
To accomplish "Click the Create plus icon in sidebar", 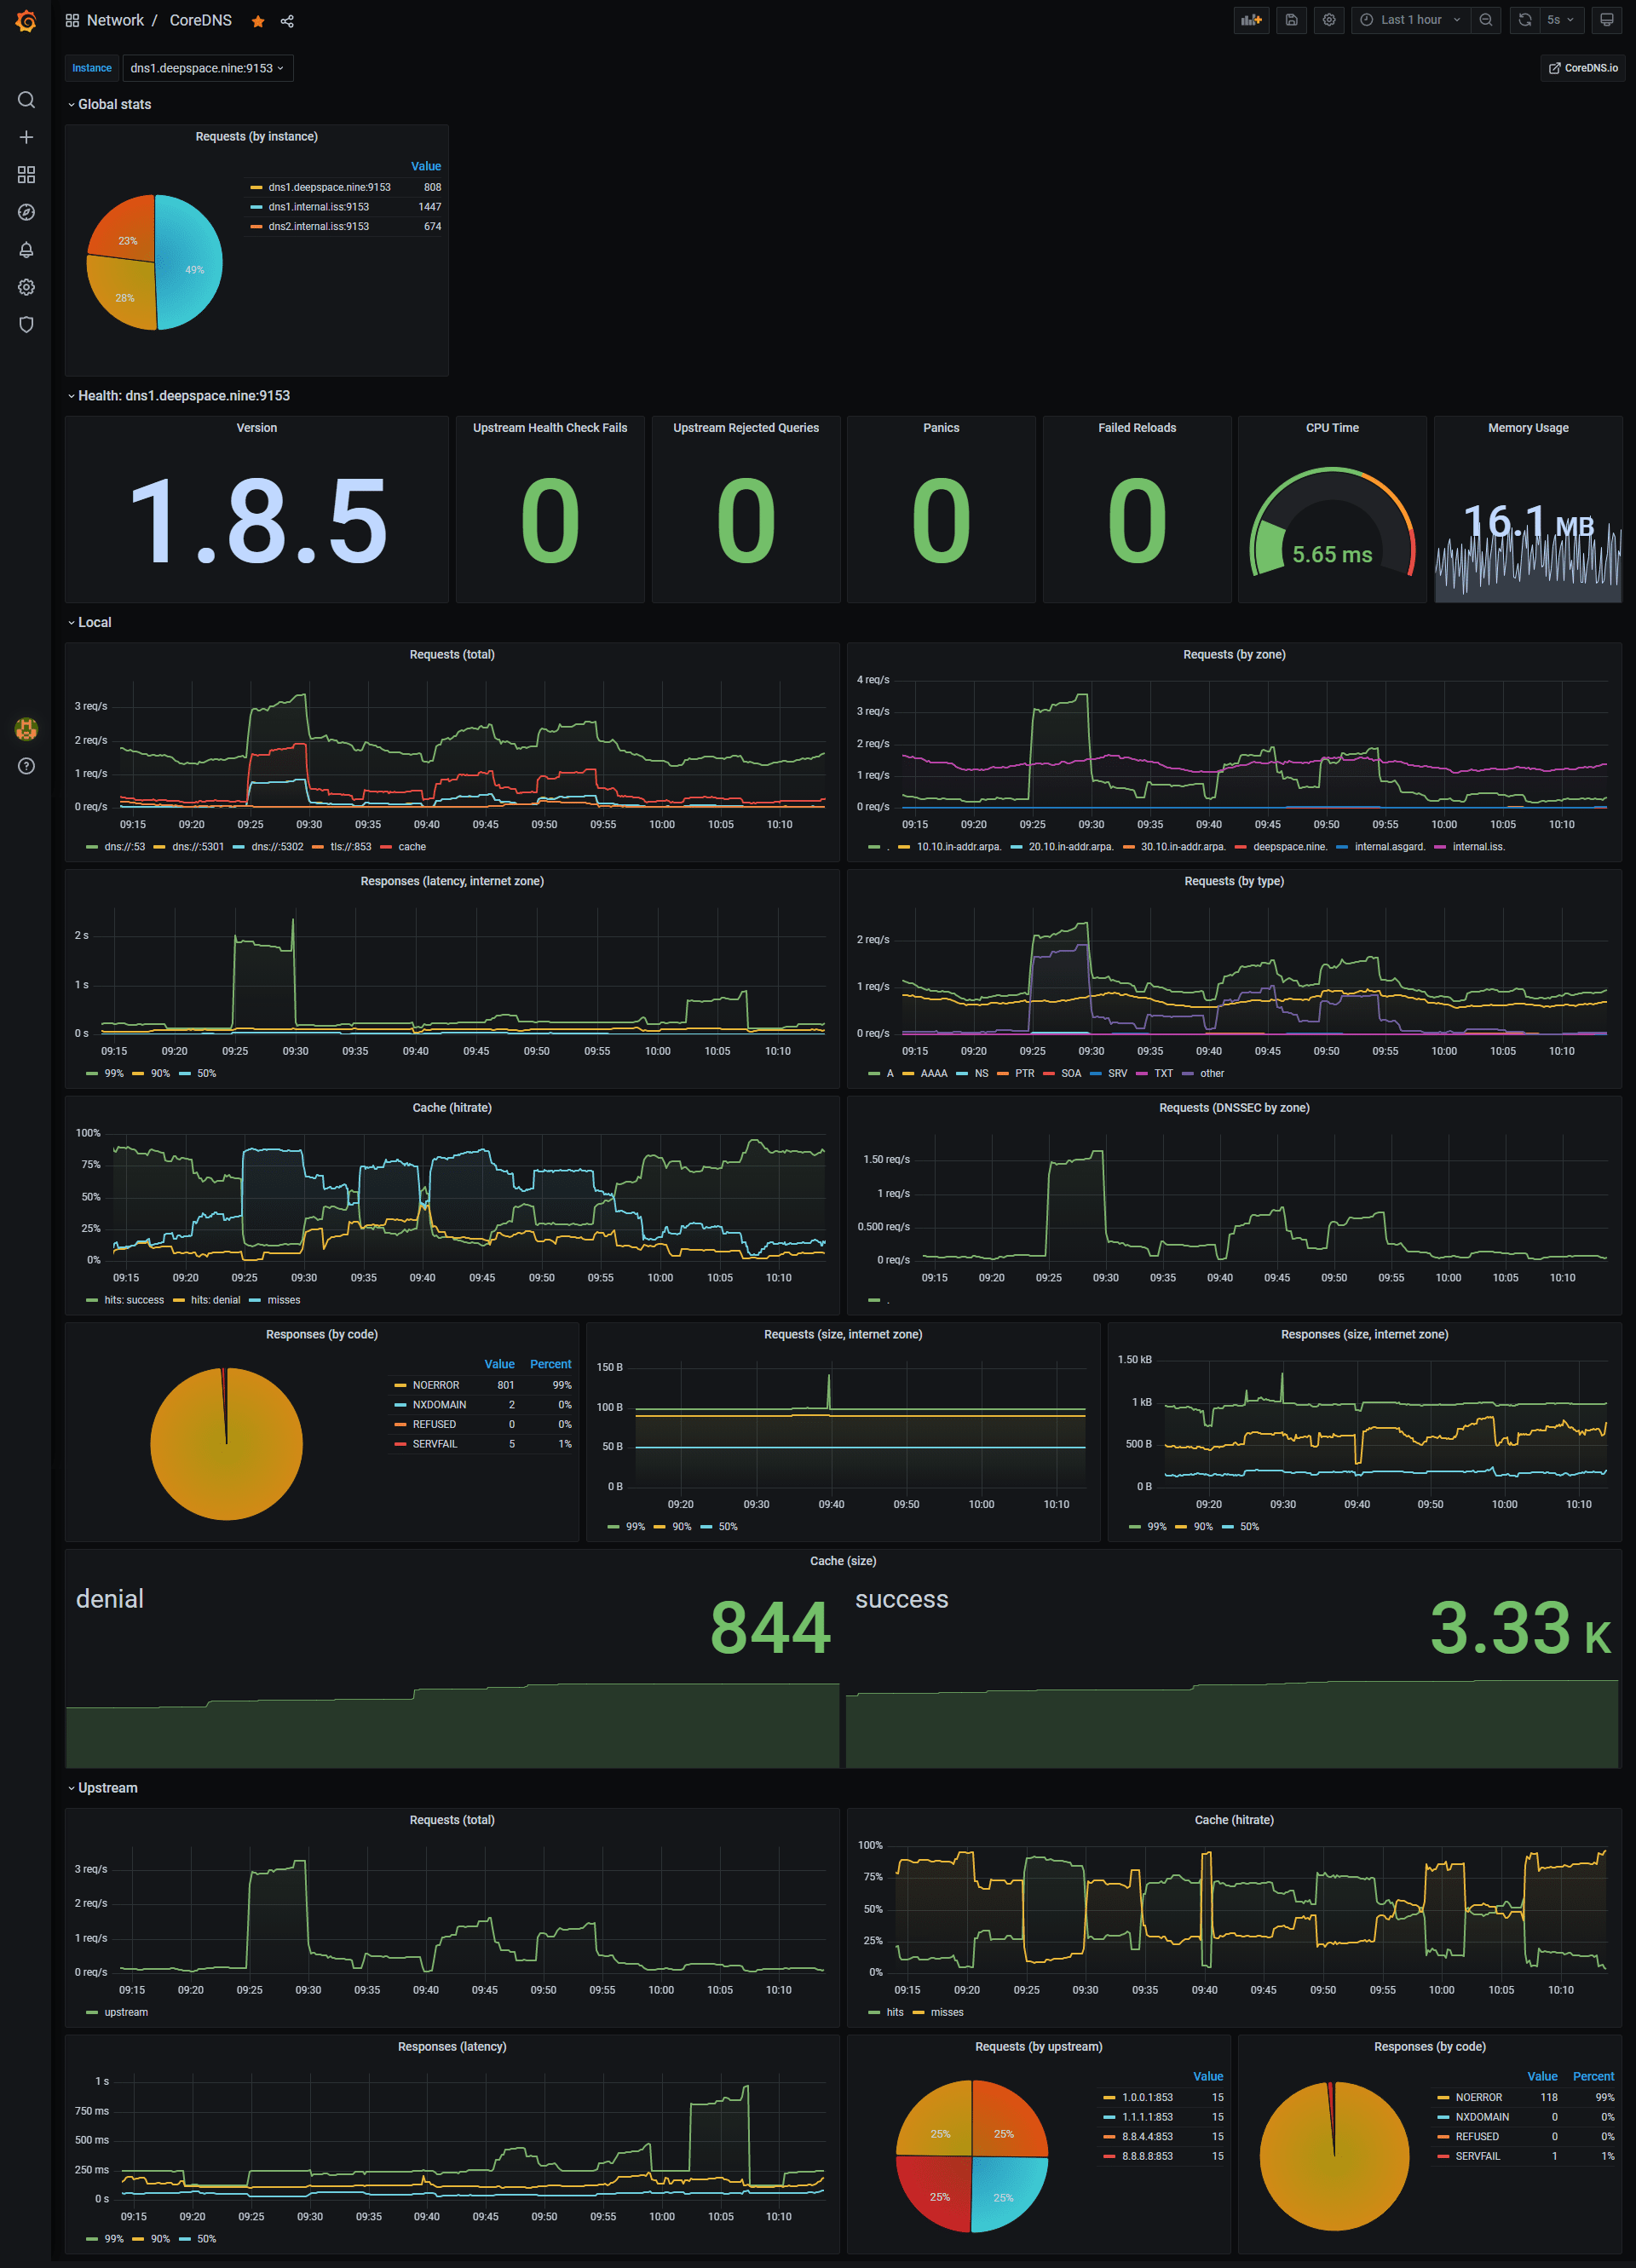I will (26, 137).
